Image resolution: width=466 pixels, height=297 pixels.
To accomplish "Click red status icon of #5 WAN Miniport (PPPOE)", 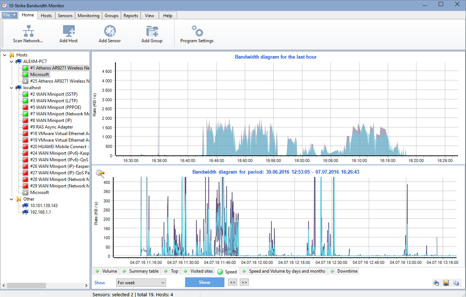I will (x=26, y=107).
